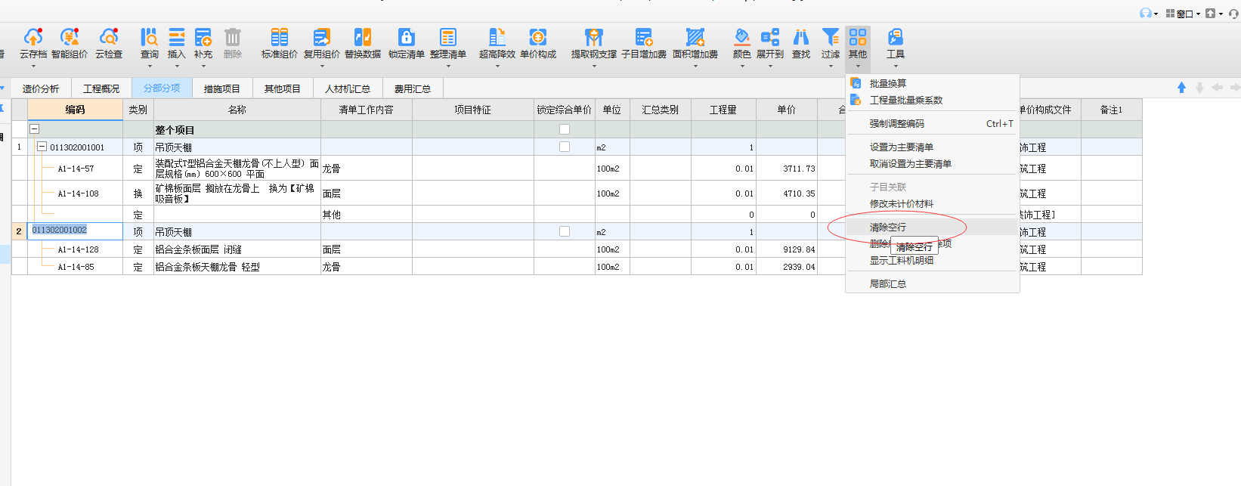Switch to the 工程概况 tab
This screenshot has width=1241, height=486.
tap(101, 88)
